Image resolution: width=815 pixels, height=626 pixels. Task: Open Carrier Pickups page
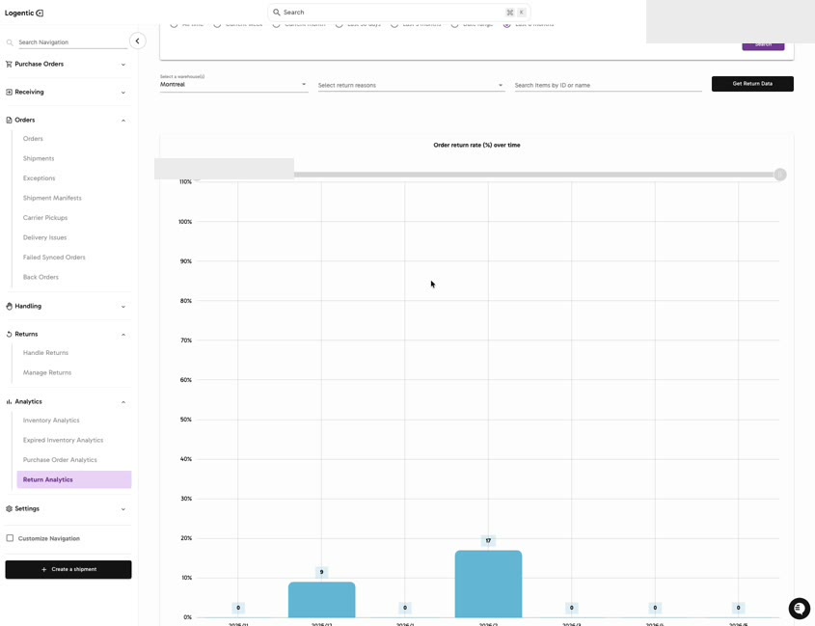45,218
